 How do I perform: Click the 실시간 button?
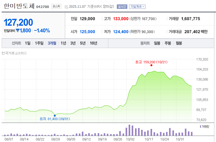pos(122,7)
